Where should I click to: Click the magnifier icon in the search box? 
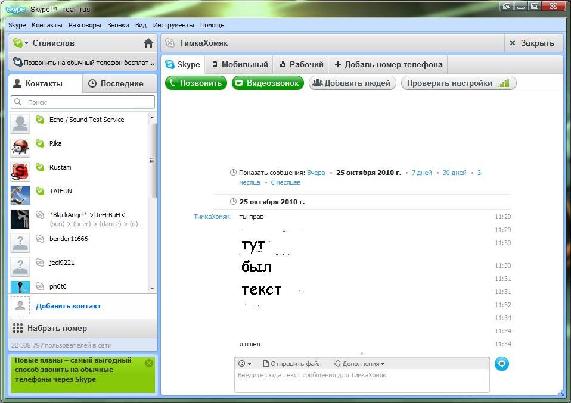[x=18, y=102]
